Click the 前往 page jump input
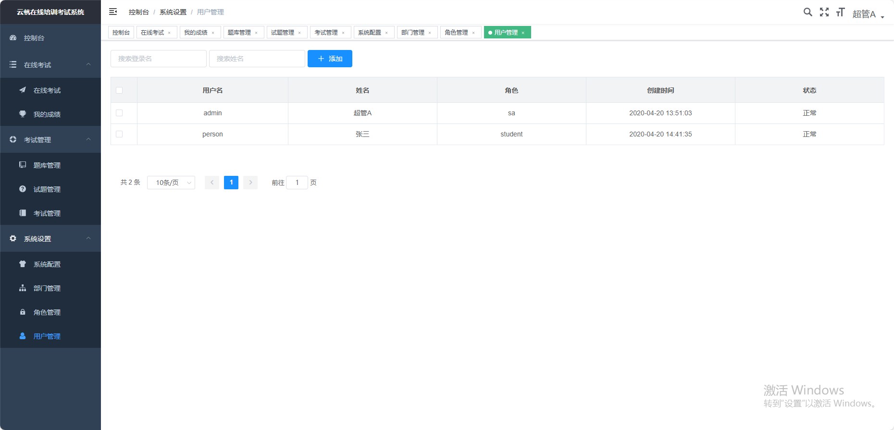This screenshot has width=894, height=430. coord(297,183)
